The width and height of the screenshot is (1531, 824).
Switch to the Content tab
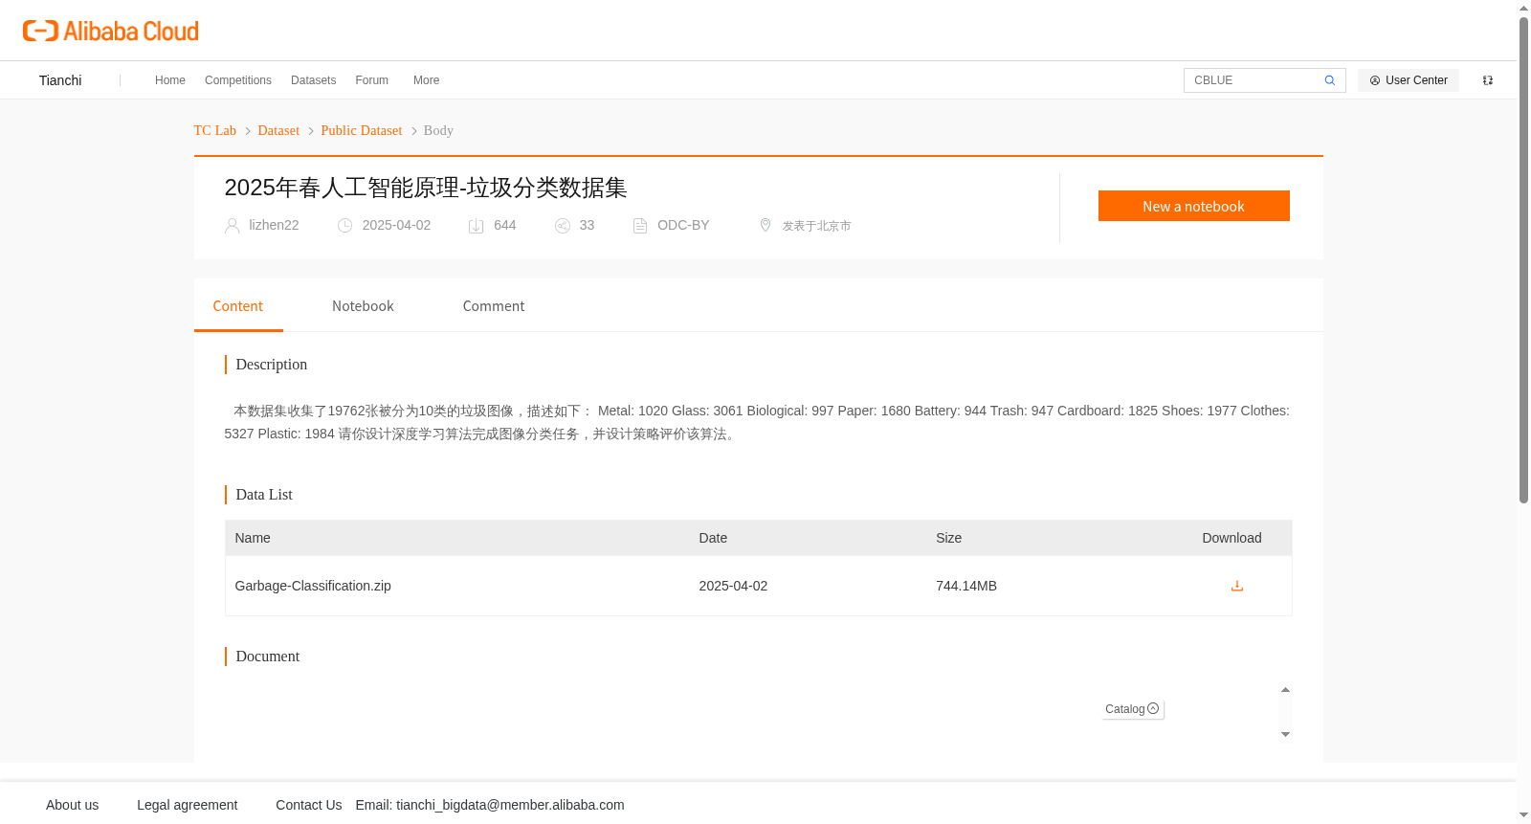coord(238,306)
